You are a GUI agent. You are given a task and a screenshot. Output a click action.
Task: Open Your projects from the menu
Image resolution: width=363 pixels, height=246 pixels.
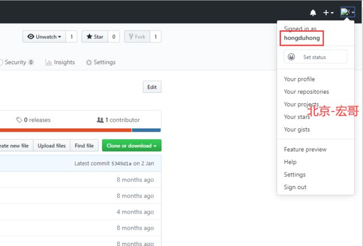pyautogui.click(x=302, y=104)
